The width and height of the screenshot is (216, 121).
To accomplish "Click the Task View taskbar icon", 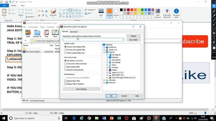I will click(x=66, y=118).
